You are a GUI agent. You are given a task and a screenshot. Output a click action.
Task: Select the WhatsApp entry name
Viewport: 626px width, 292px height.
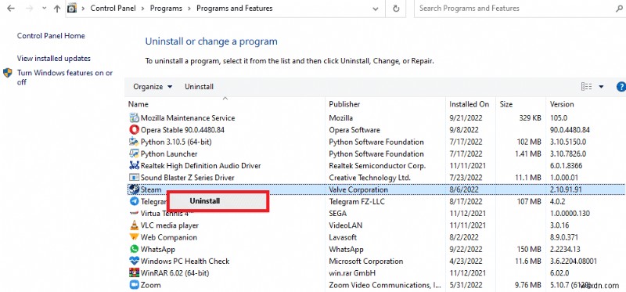tap(158, 249)
